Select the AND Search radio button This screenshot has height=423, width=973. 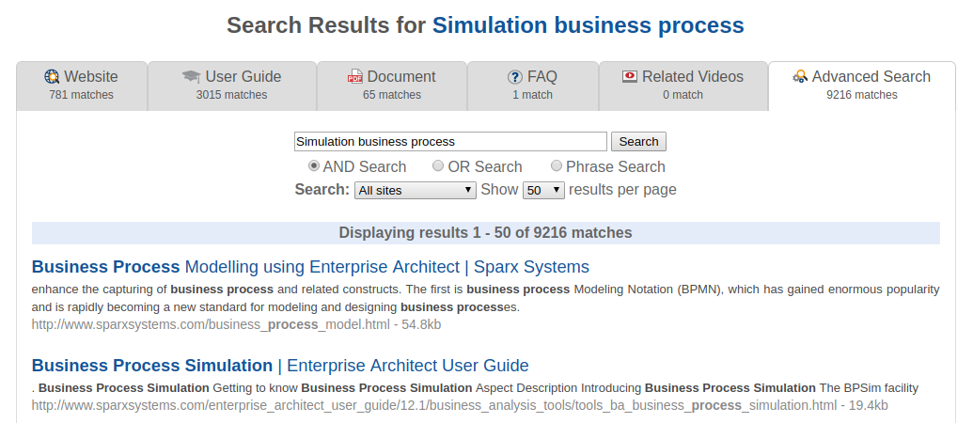[314, 166]
